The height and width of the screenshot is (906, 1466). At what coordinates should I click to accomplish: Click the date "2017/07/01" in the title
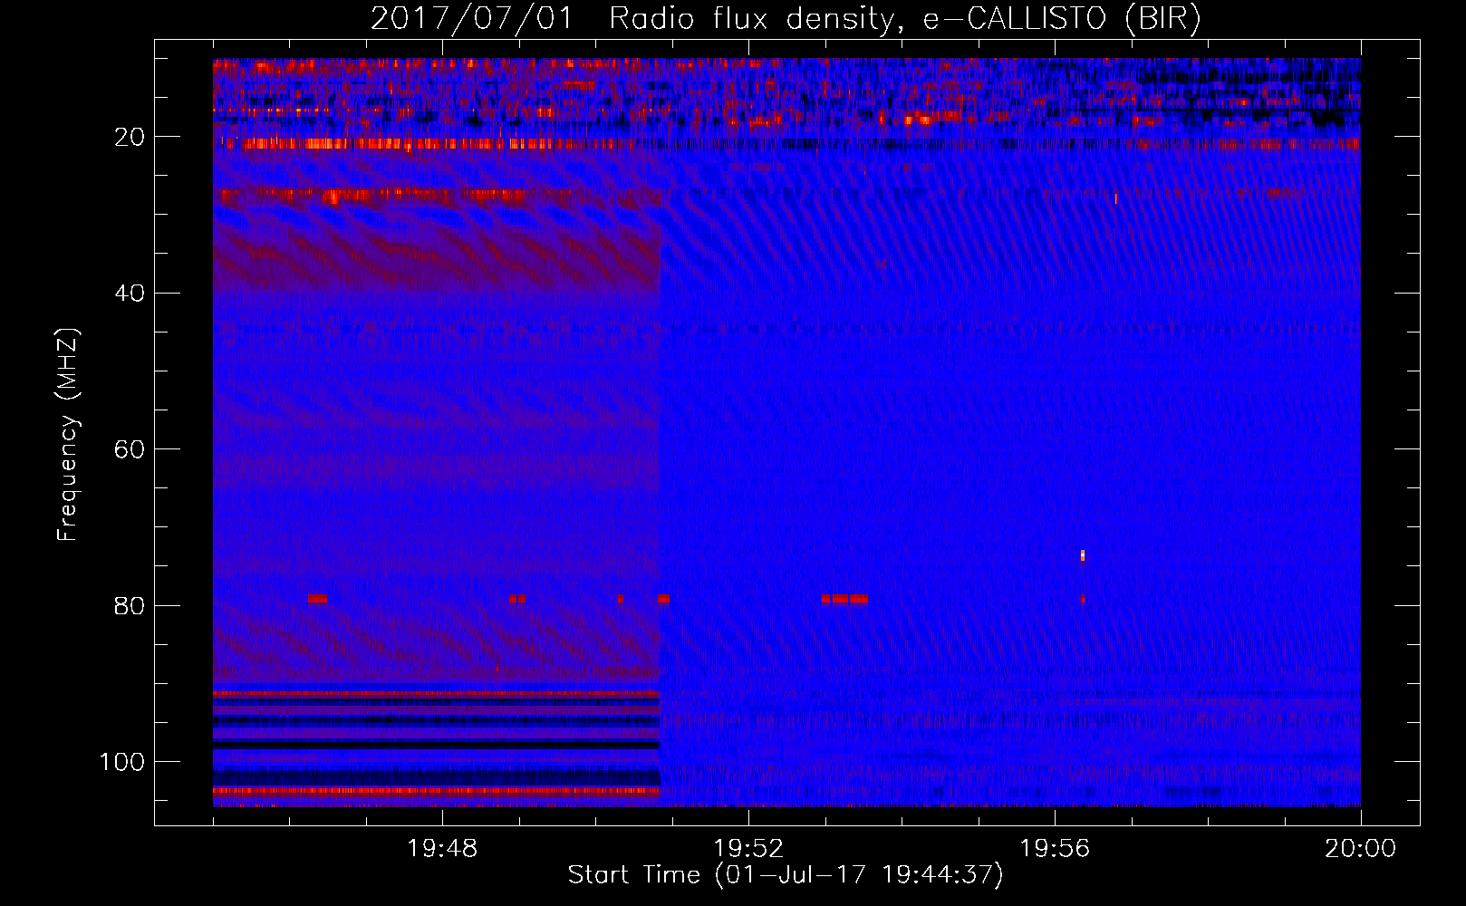(472, 19)
